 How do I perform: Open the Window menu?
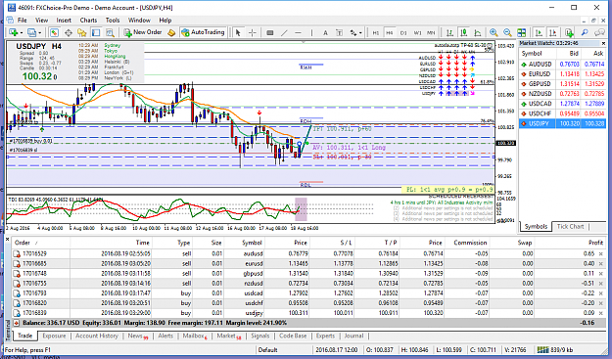tap(139, 21)
